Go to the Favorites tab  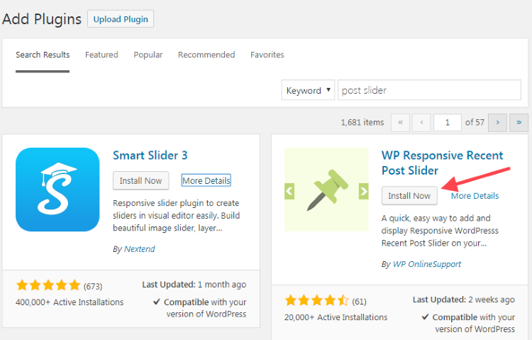[x=267, y=55]
